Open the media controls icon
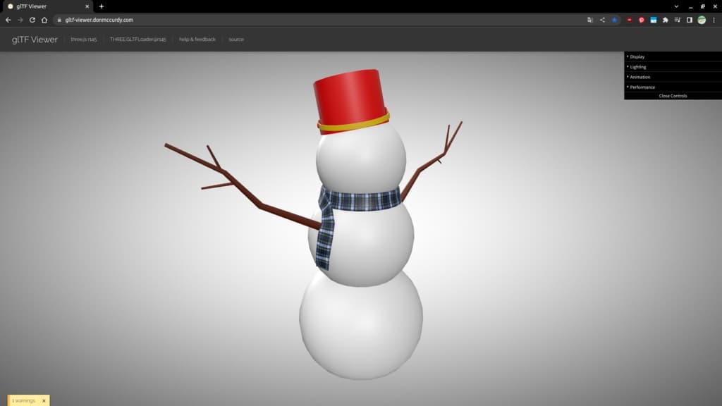Viewport: 722px width, 406px height. 678,20
